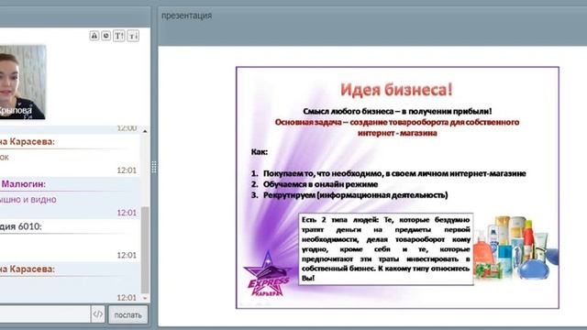Click the chat scrollbar down arrow
This screenshot has height=330, width=587.
[145, 298]
